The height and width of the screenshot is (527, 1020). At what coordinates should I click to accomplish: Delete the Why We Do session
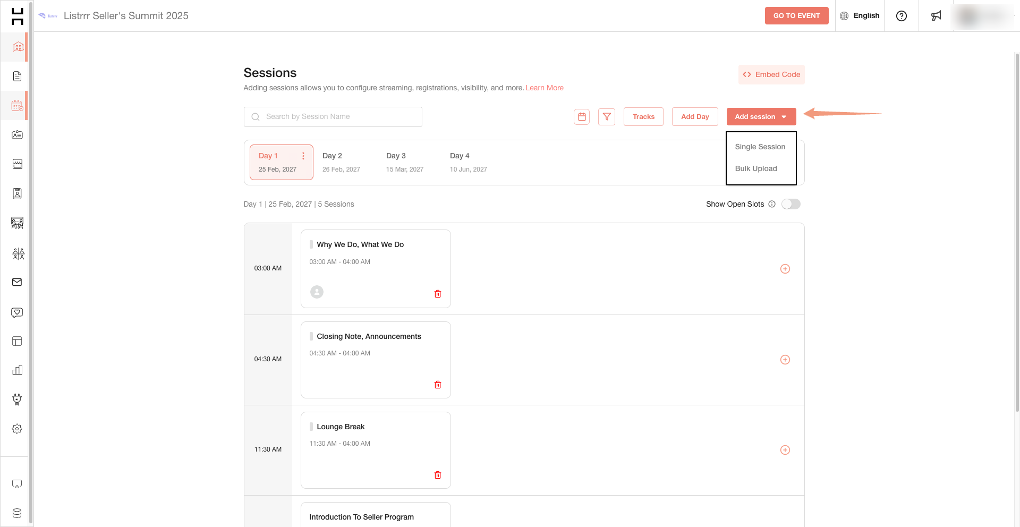[438, 294]
